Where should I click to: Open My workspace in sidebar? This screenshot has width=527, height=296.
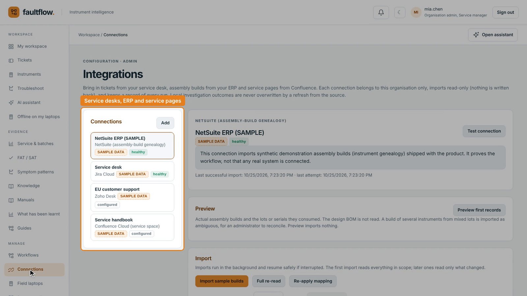click(34, 46)
